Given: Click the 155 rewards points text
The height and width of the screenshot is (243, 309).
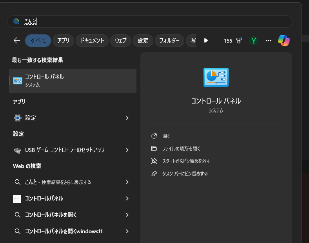Looking at the screenshot, I should (x=228, y=41).
